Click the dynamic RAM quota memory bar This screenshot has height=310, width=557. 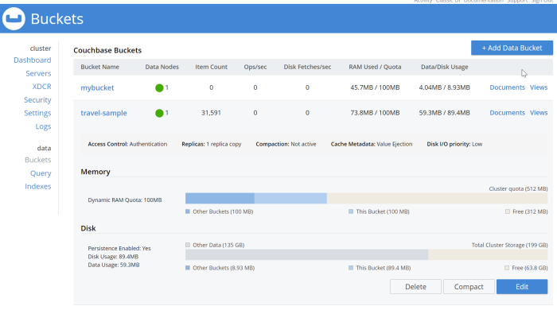coord(366,198)
